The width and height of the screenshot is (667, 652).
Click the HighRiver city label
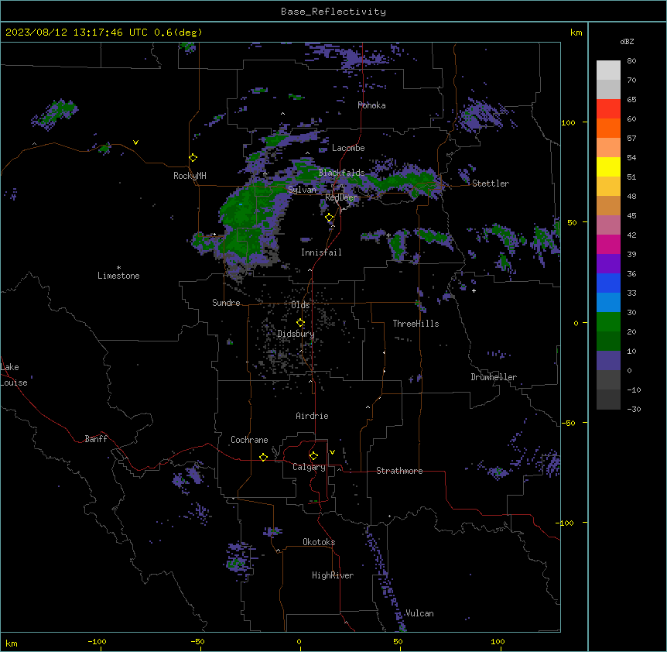[x=333, y=575]
